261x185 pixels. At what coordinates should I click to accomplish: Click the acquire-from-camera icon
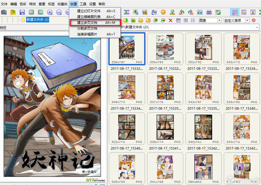tap(4, 12)
